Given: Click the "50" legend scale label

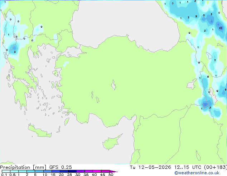Looking at the screenshot, I should (x=111, y=175).
